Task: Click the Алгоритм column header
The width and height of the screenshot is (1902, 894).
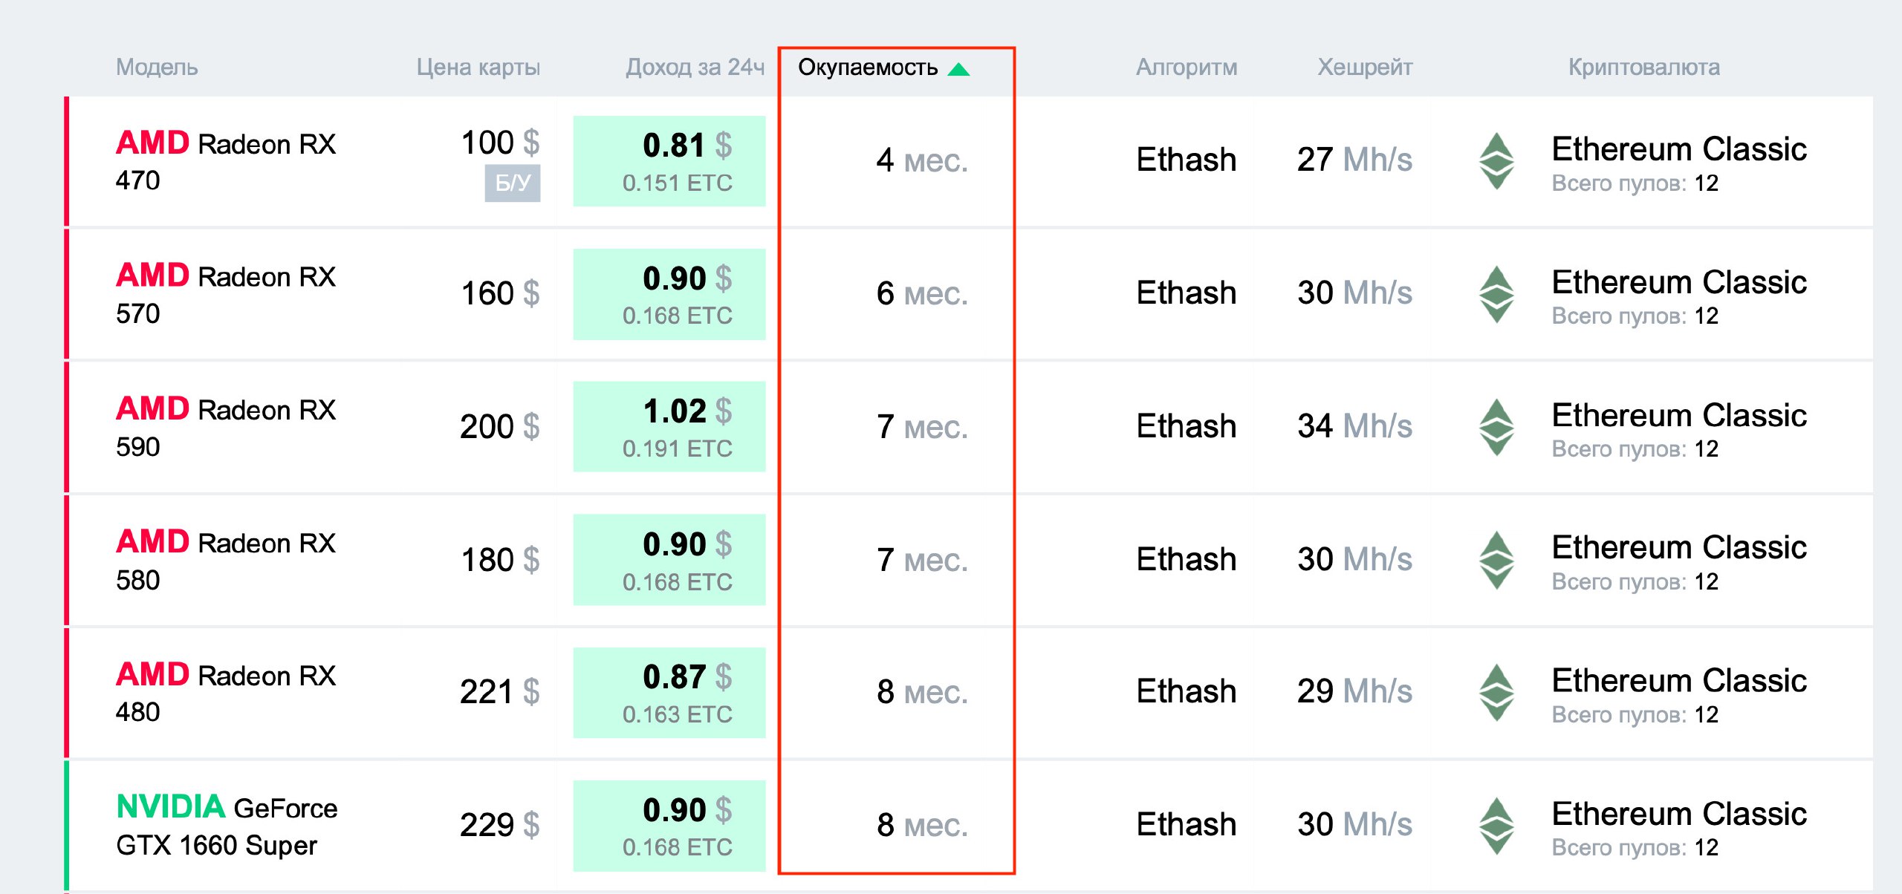Action: coord(1186,68)
